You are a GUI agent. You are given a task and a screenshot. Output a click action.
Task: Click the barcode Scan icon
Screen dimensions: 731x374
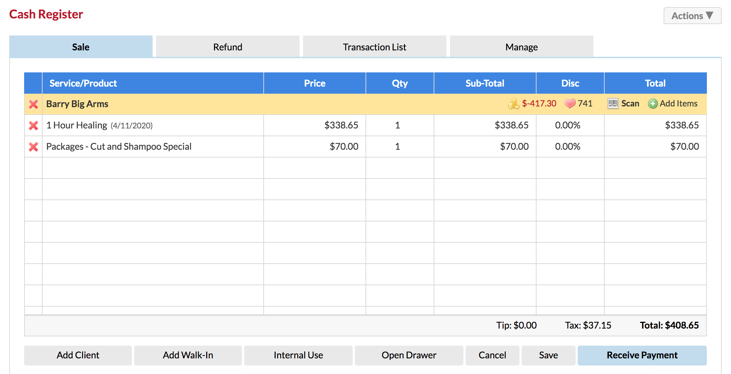click(x=613, y=104)
